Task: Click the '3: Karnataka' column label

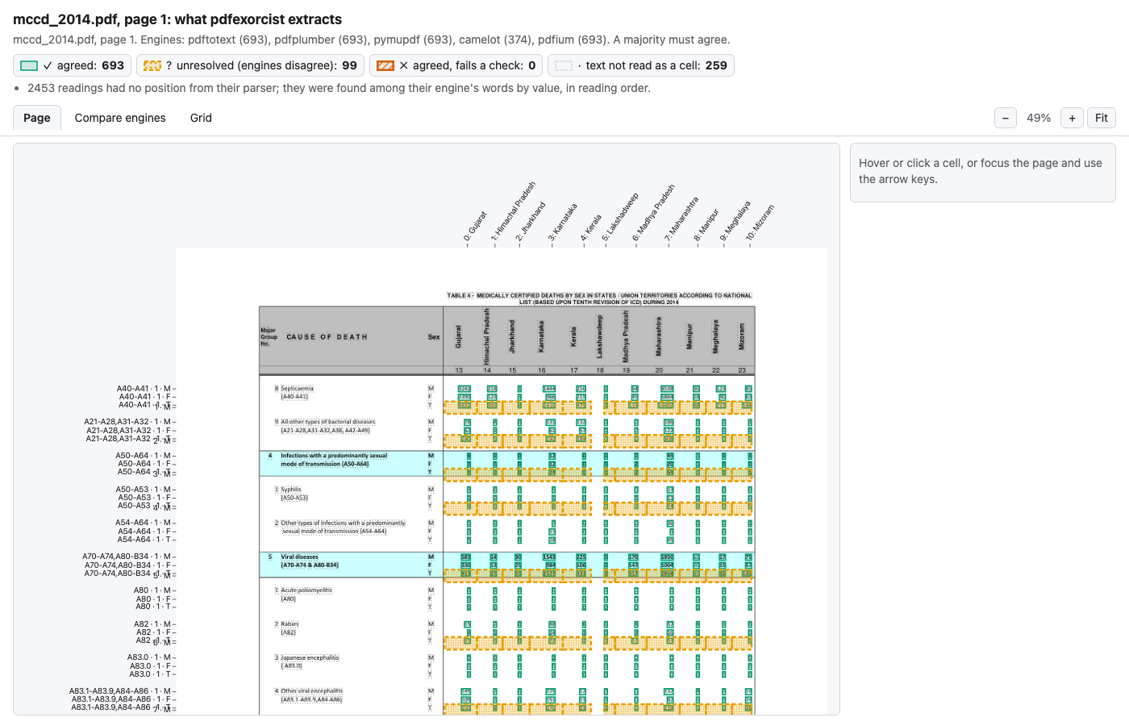Action: [x=563, y=222]
